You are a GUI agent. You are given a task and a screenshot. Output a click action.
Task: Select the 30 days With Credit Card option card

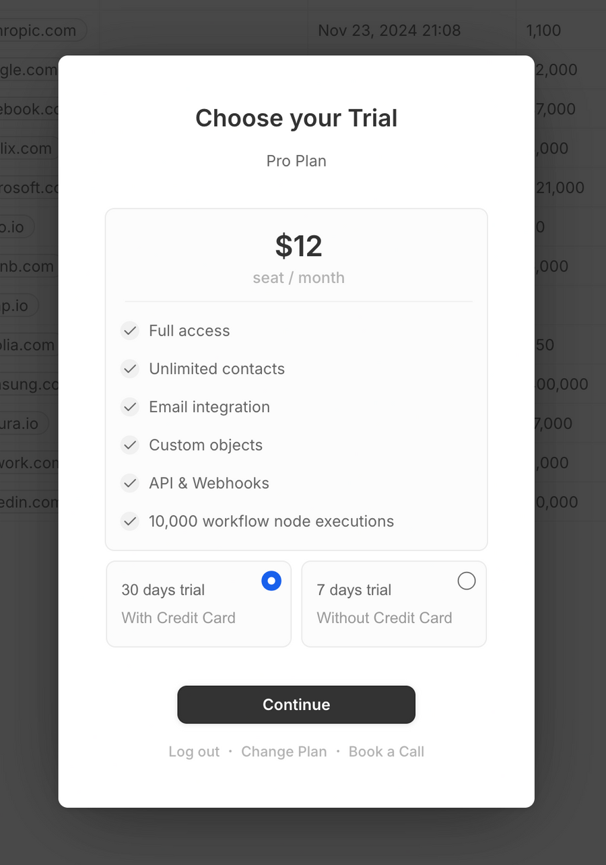click(199, 604)
